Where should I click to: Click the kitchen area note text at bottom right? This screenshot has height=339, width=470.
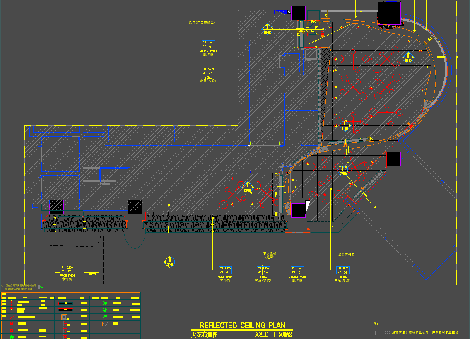pos(425,333)
